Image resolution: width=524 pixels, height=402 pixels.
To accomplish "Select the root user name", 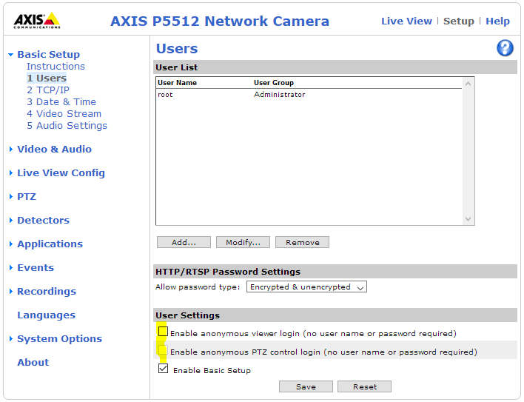I will (165, 95).
